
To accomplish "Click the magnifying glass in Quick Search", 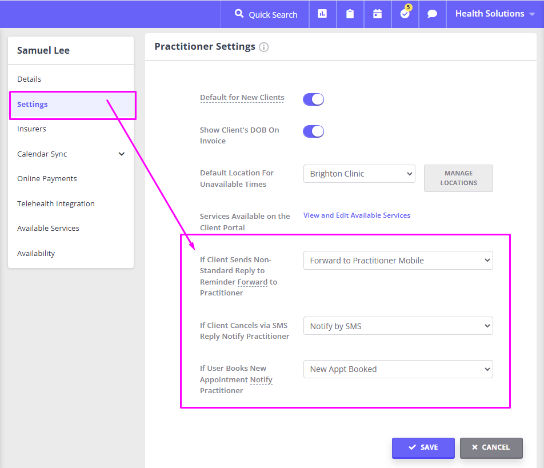I will click(x=239, y=14).
